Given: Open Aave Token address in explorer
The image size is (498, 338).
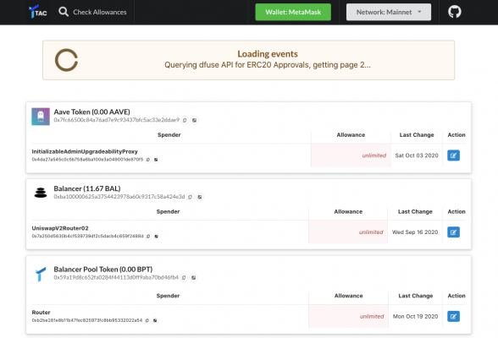Looking at the screenshot, I should tap(195, 120).
